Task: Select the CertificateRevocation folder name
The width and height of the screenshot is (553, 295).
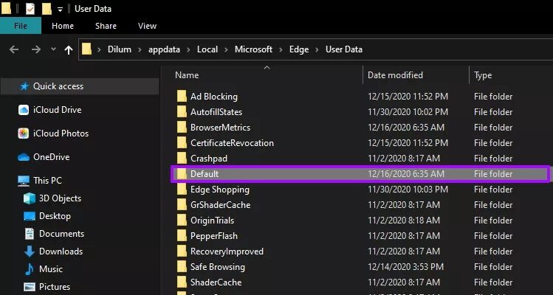Action: pyautogui.click(x=232, y=143)
